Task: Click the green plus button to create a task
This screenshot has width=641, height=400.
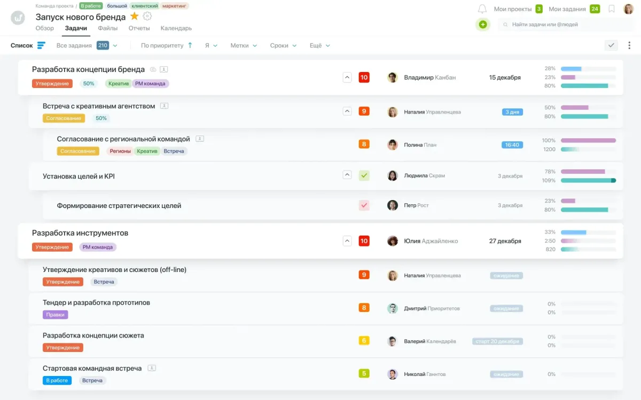Action: click(x=483, y=25)
